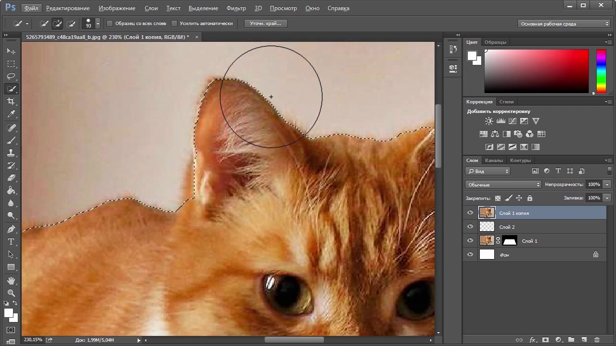This screenshot has width=616, height=346.
Task: Activate the Hand tool
Action: click(11, 280)
